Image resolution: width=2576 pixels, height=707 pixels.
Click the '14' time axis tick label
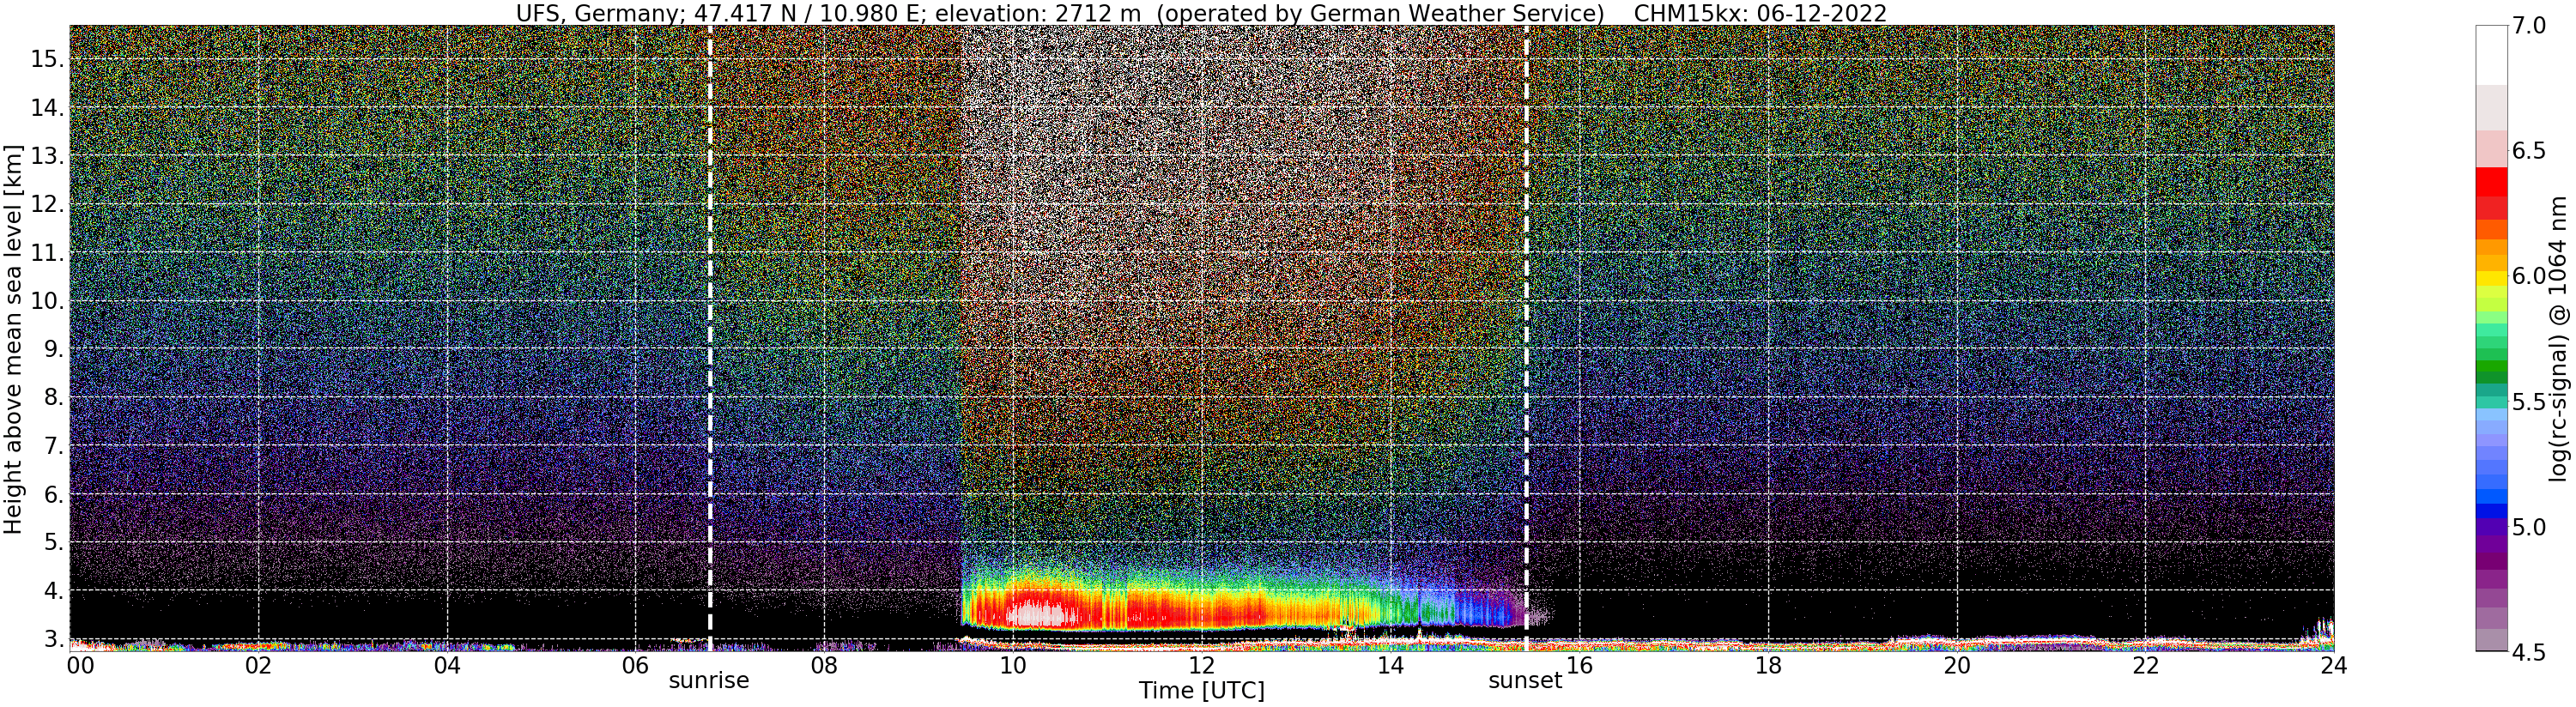(x=1390, y=665)
